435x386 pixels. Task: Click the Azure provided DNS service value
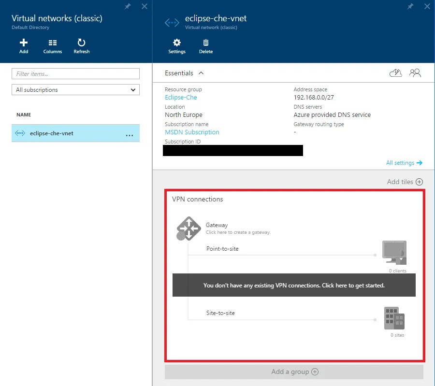[332, 115]
